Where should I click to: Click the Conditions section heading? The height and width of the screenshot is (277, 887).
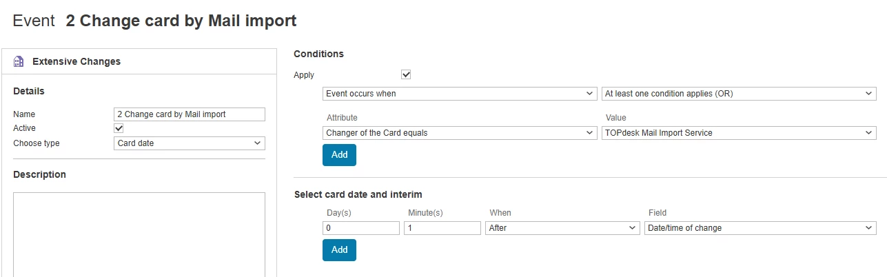coord(318,54)
